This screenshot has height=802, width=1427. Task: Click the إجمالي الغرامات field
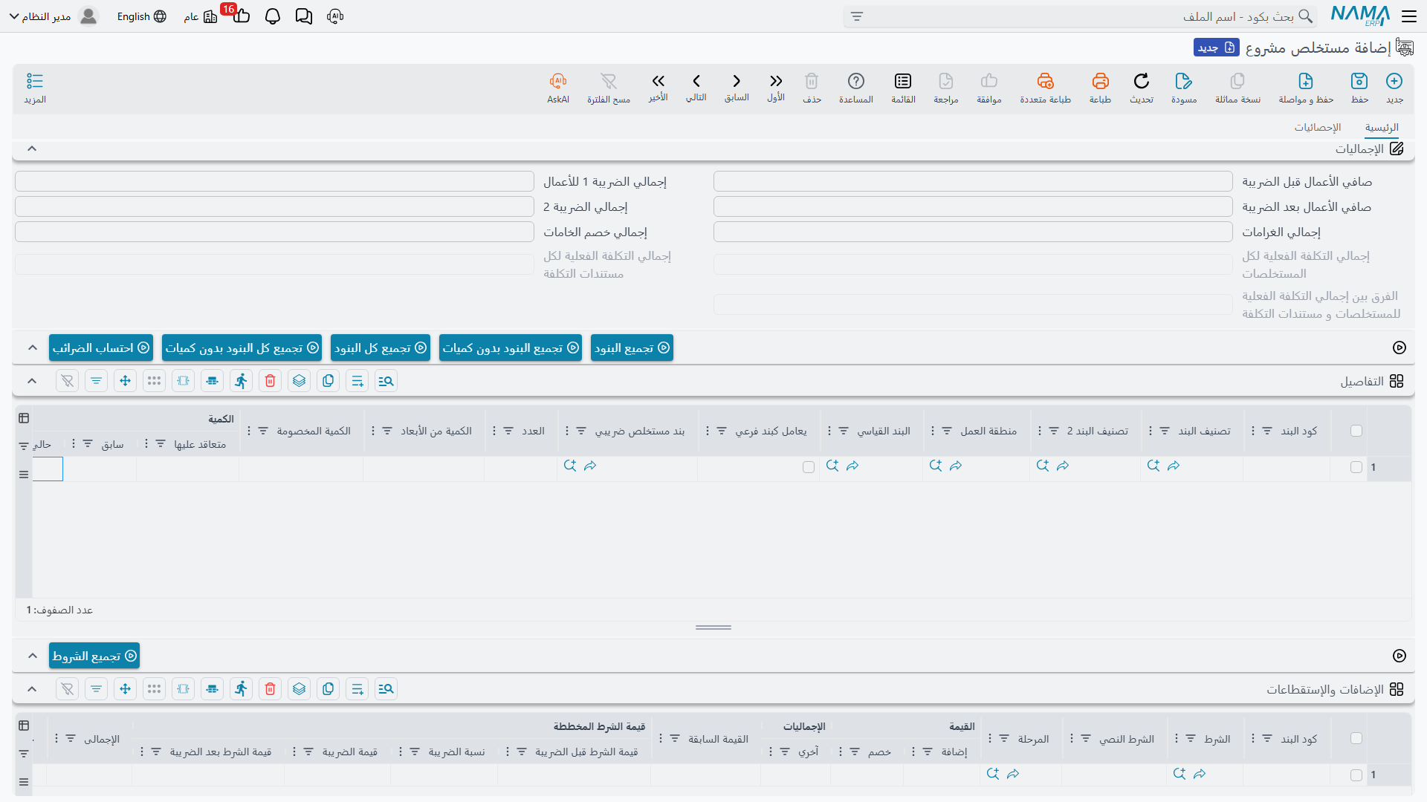(x=973, y=232)
